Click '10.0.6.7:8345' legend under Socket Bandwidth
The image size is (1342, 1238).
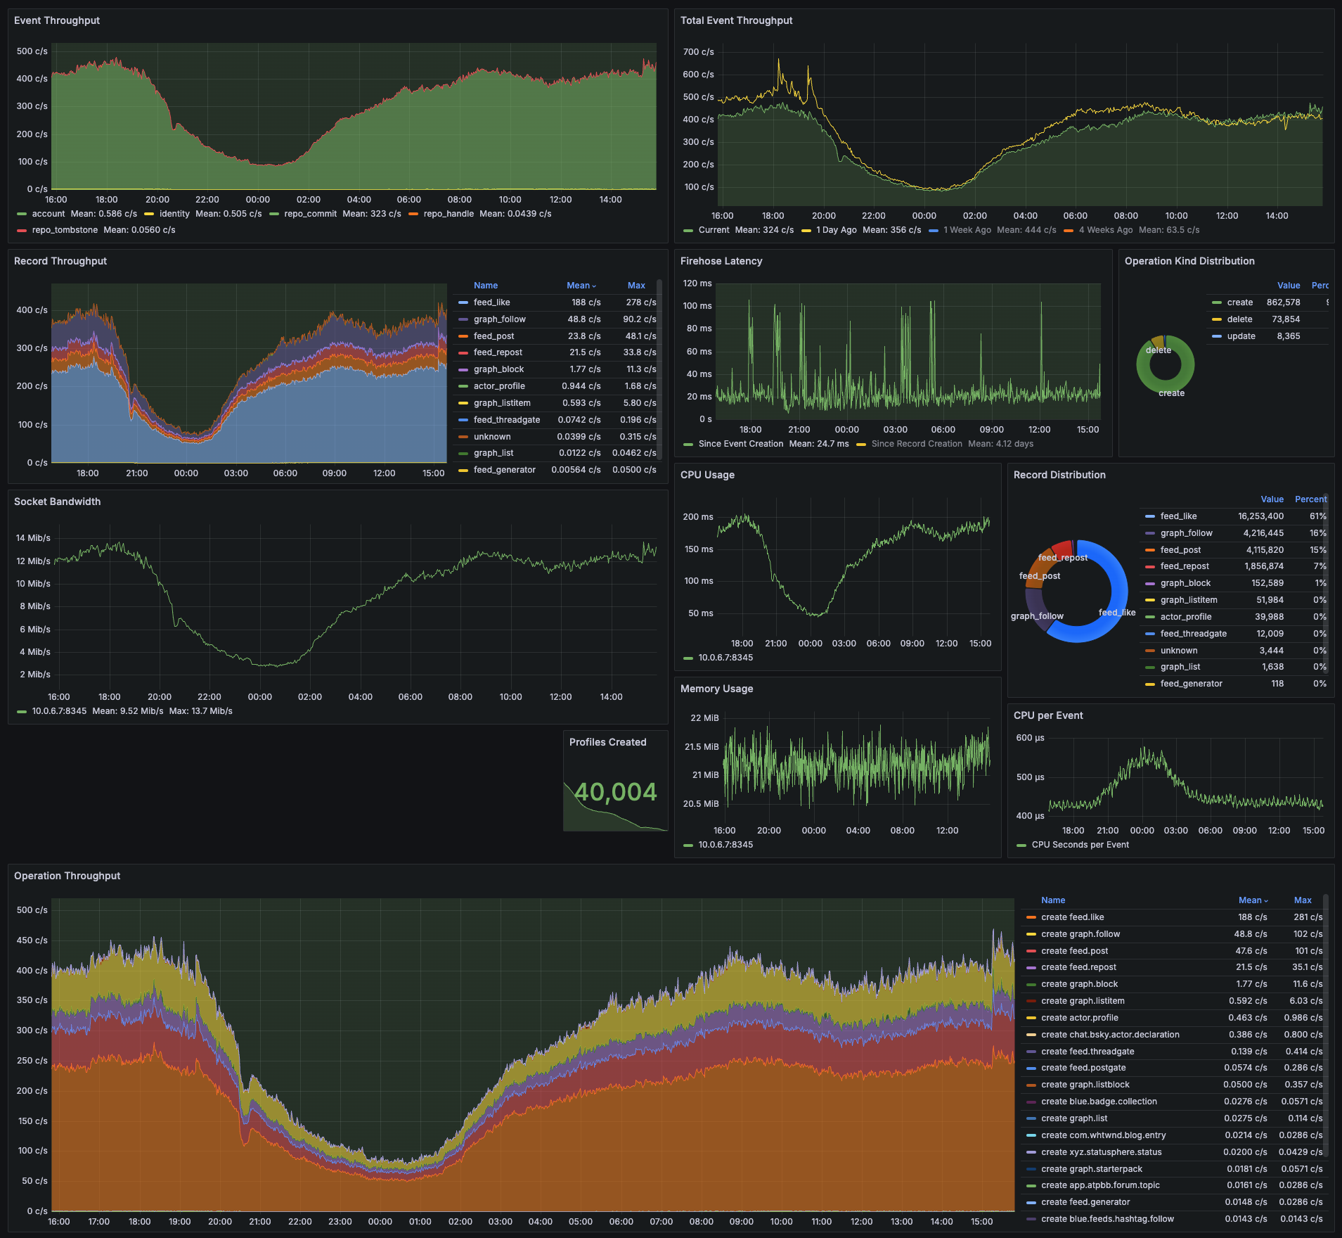pyautogui.click(x=58, y=710)
